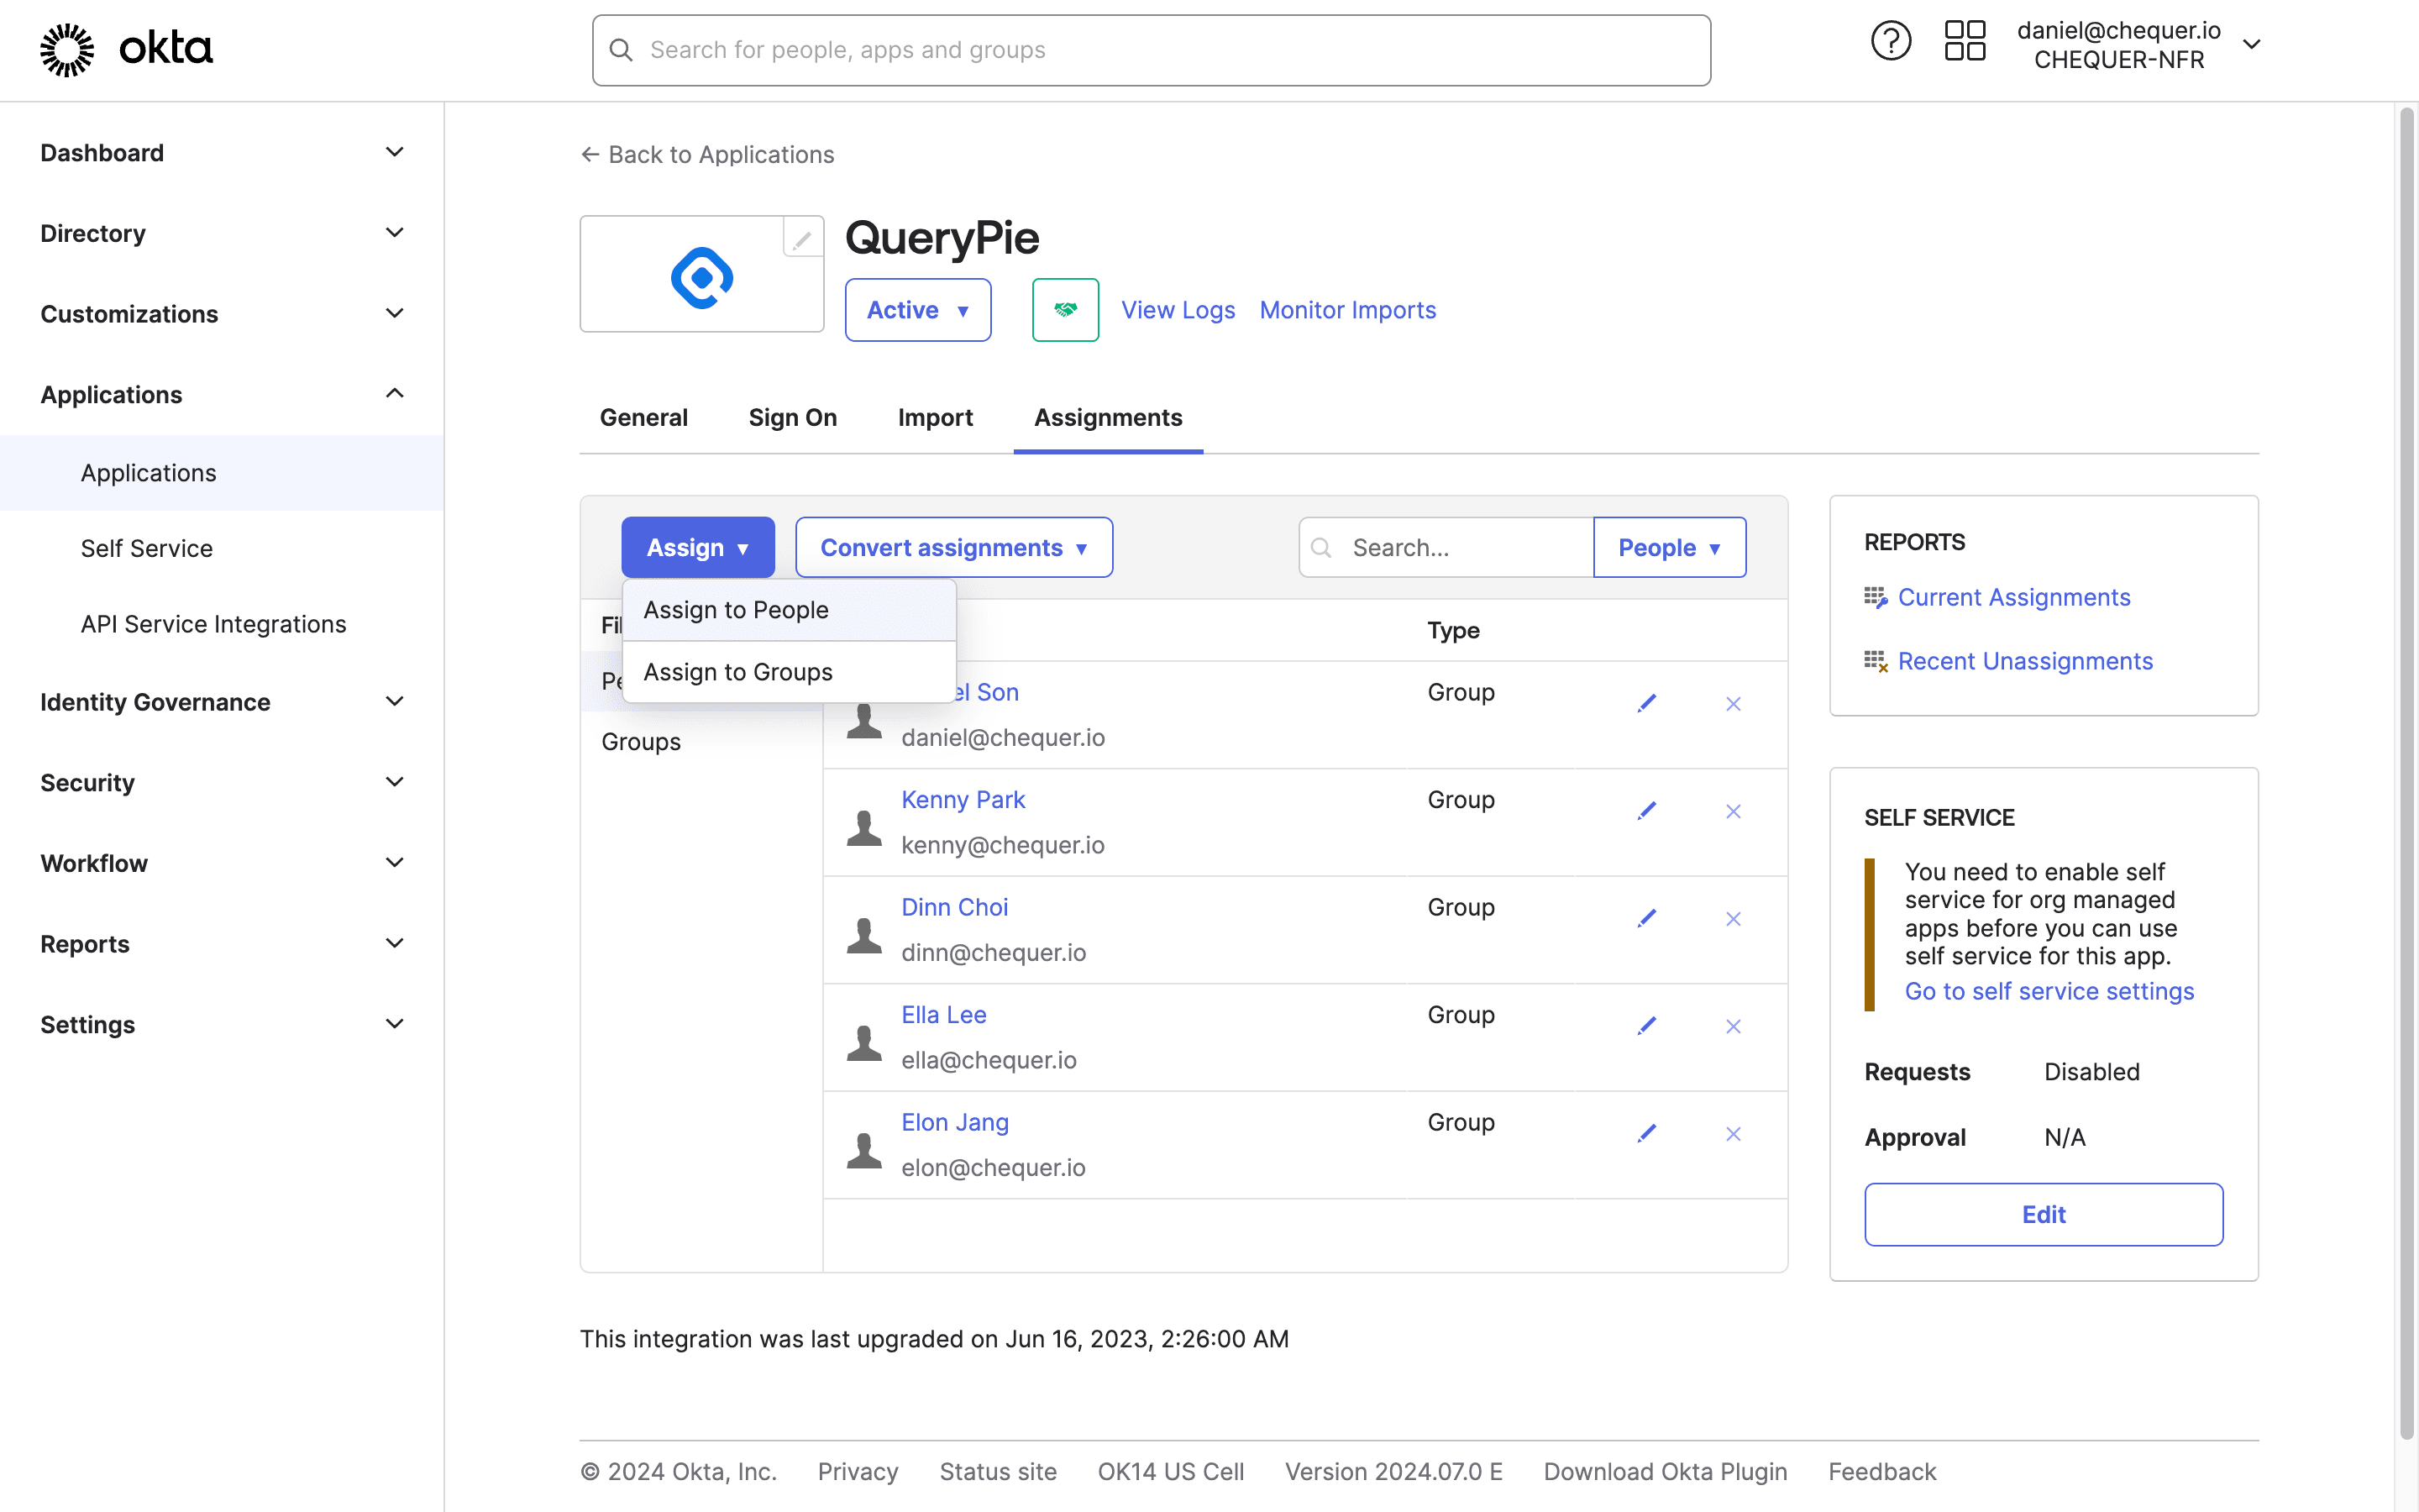
Task: Open the Convert assignments dropdown
Action: (953, 547)
